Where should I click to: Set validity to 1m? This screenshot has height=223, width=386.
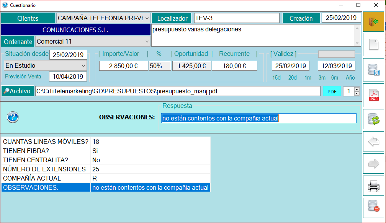(x=308, y=78)
